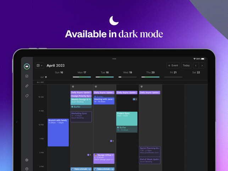Click Wednesday's Buffer 12 - 12:30pm block
This screenshot has height=171, width=228.
(127, 129)
